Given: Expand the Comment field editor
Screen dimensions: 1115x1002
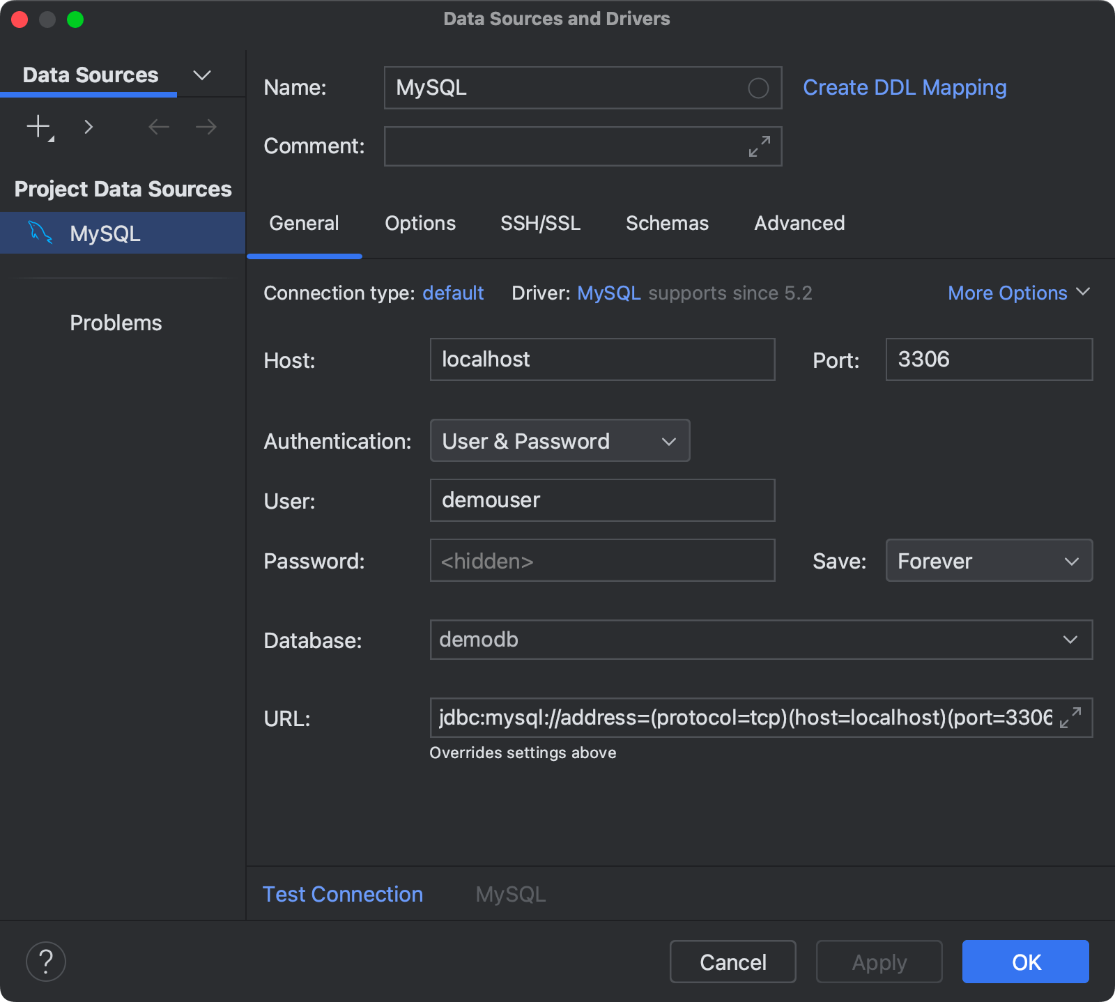Looking at the screenshot, I should pyautogui.click(x=759, y=146).
